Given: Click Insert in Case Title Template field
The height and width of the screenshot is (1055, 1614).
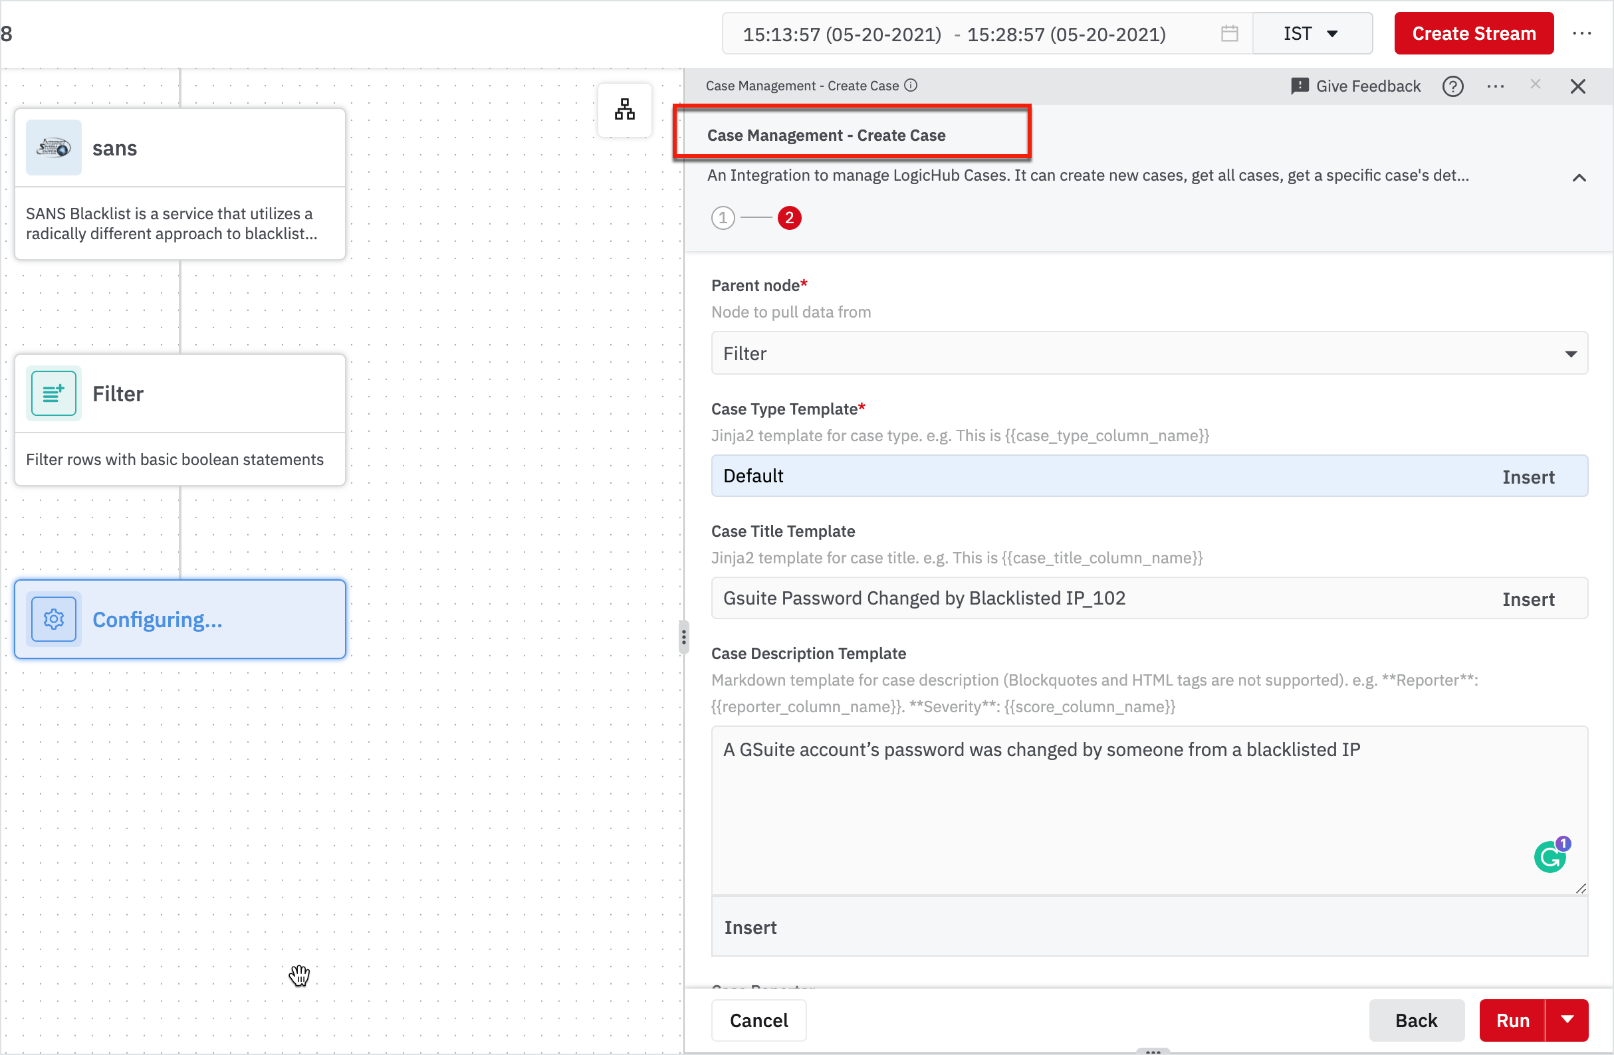Looking at the screenshot, I should pyautogui.click(x=1528, y=599).
